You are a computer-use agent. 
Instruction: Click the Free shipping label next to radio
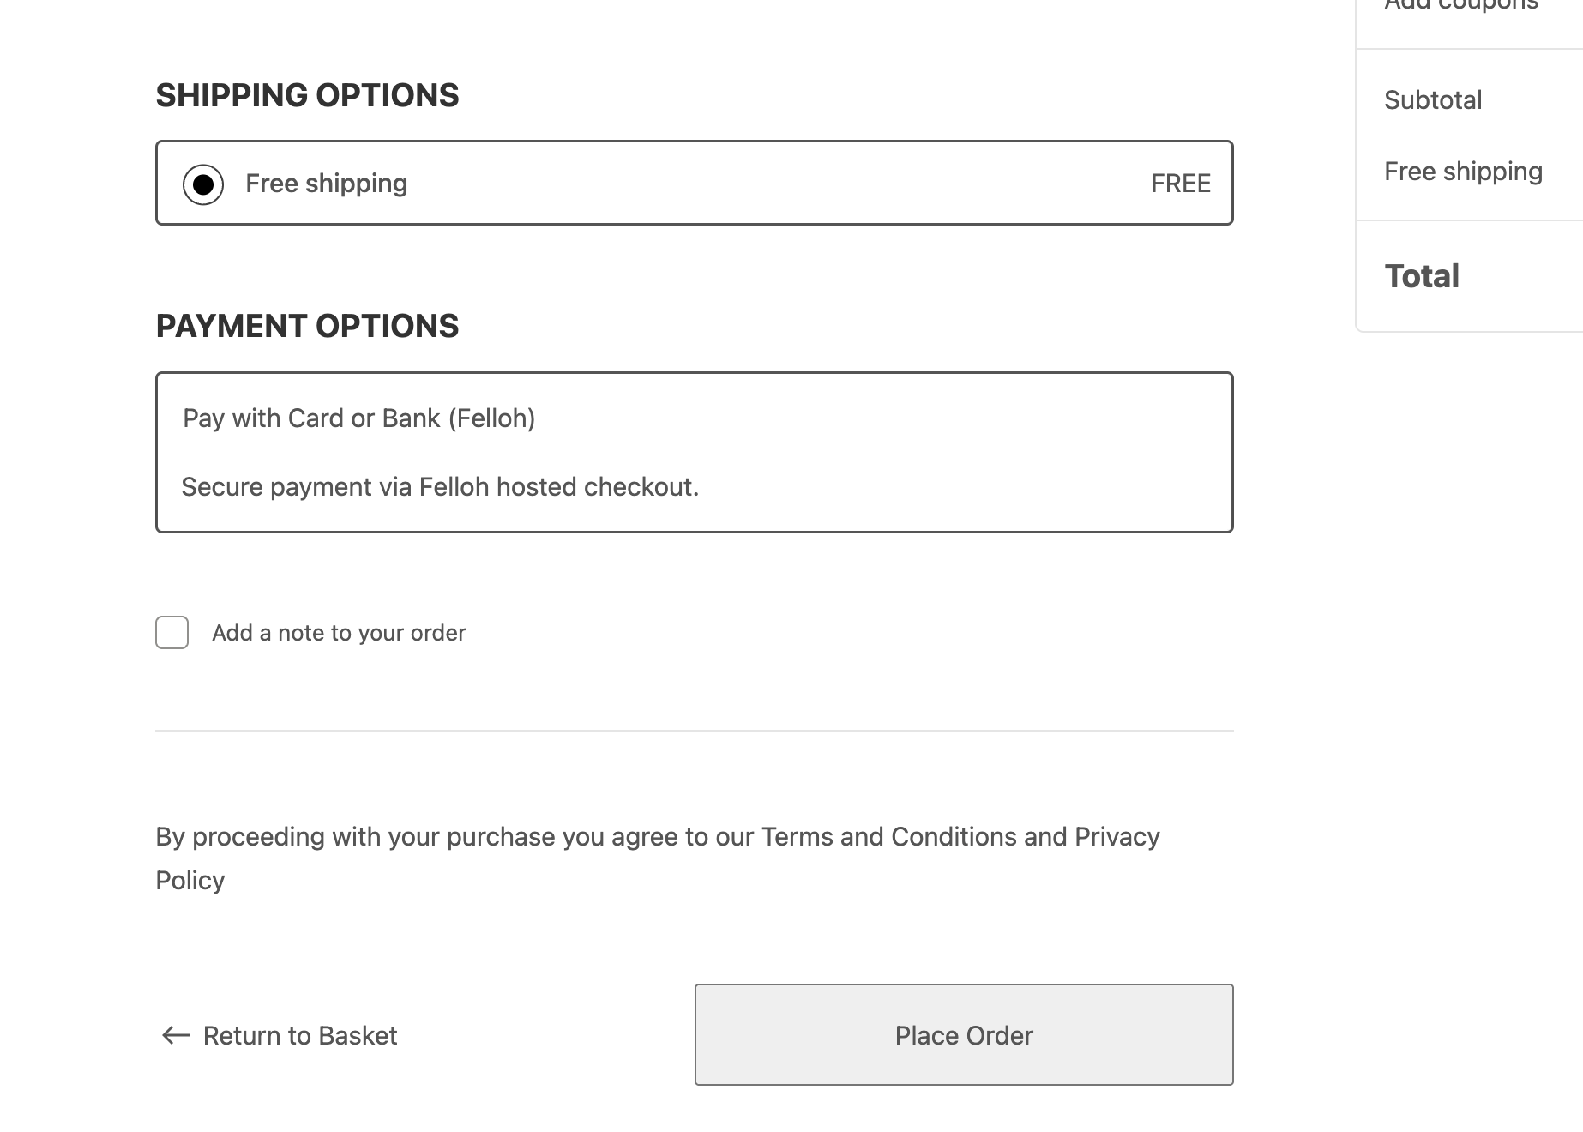[x=326, y=184]
